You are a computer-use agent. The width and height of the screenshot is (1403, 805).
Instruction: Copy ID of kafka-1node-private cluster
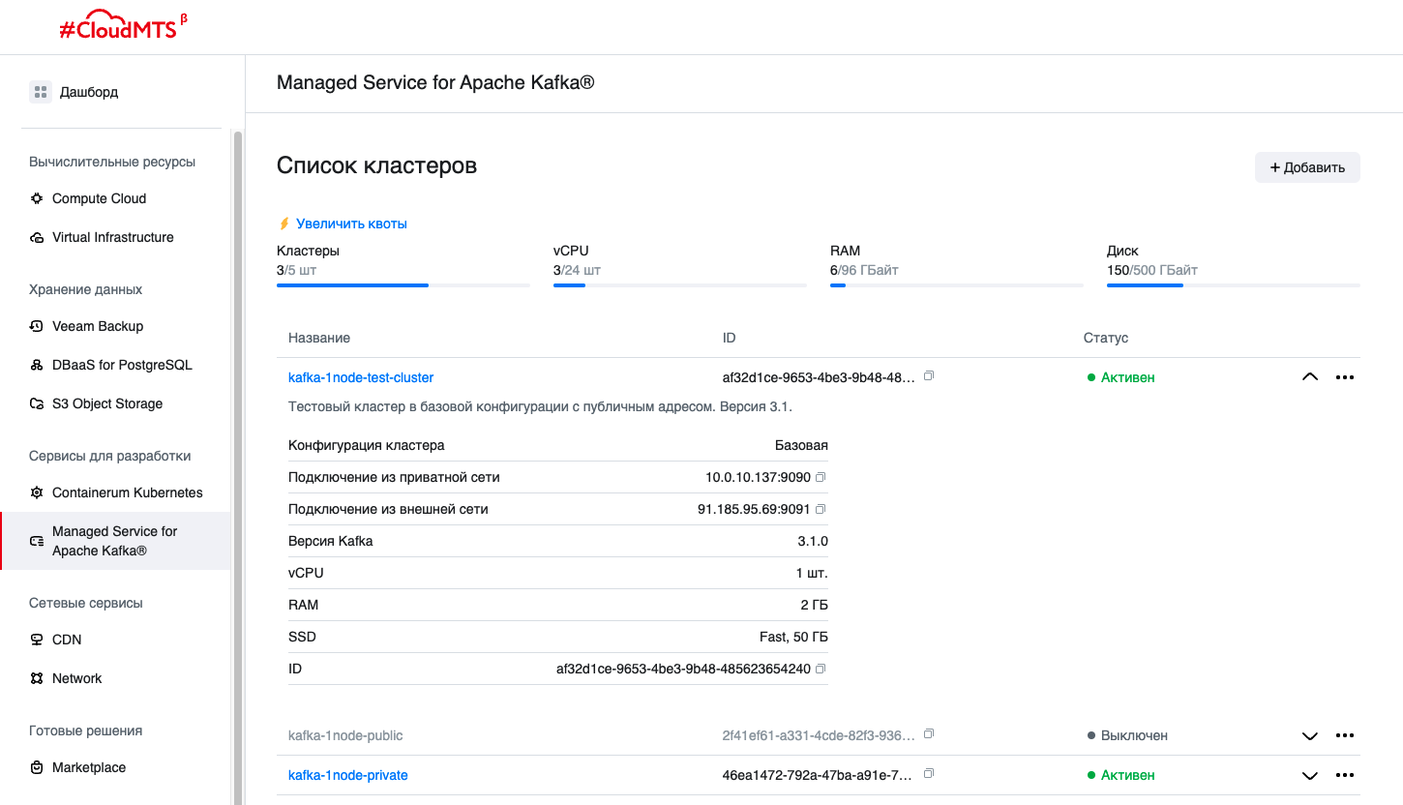(x=929, y=774)
